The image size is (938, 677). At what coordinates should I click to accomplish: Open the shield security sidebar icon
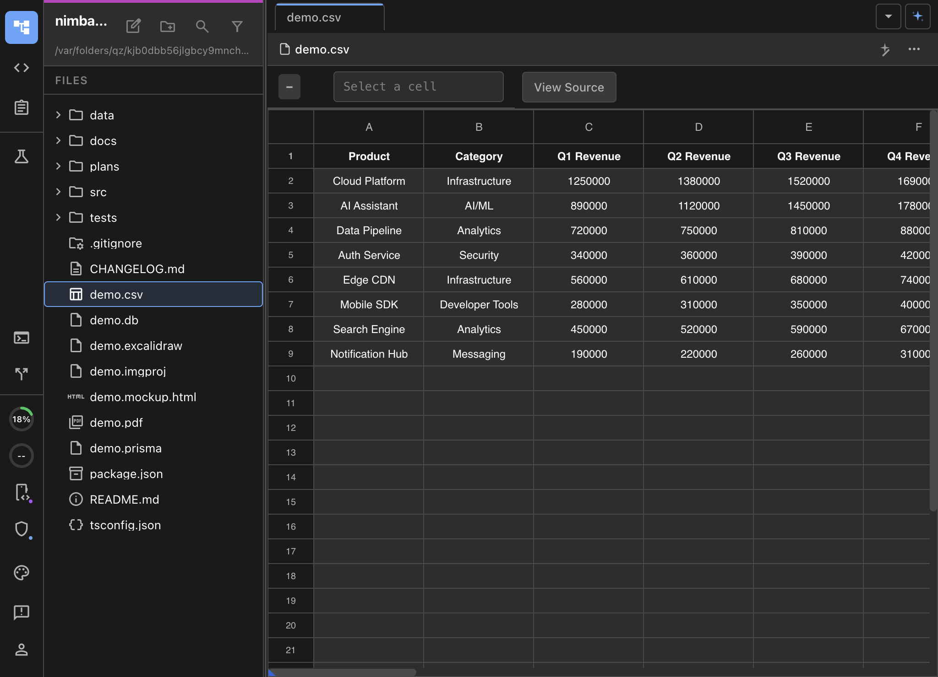point(22,529)
